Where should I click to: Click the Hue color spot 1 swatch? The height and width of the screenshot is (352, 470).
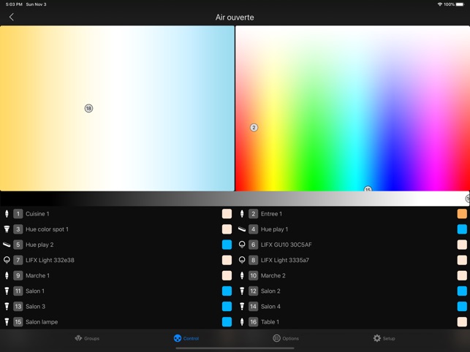point(227,229)
